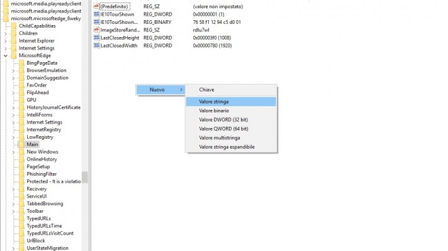Click the LastClosedWidth name
Screen dimensions: 448x251
(x=118, y=46)
